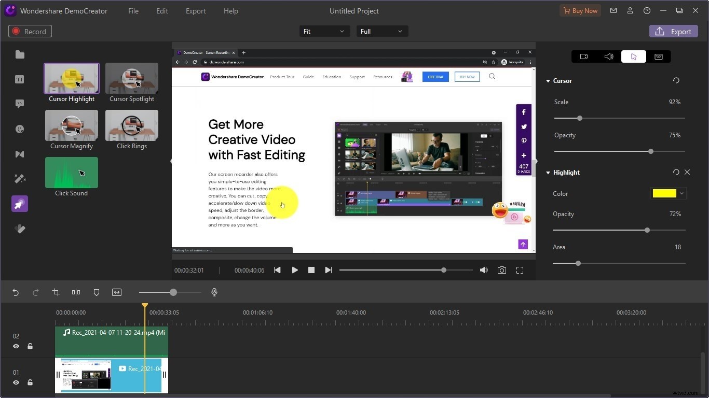
Task: Click the Buy Now button
Action: click(580, 10)
